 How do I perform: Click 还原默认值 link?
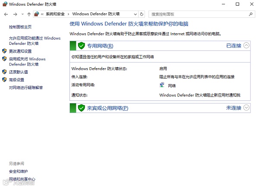point(18,72)
